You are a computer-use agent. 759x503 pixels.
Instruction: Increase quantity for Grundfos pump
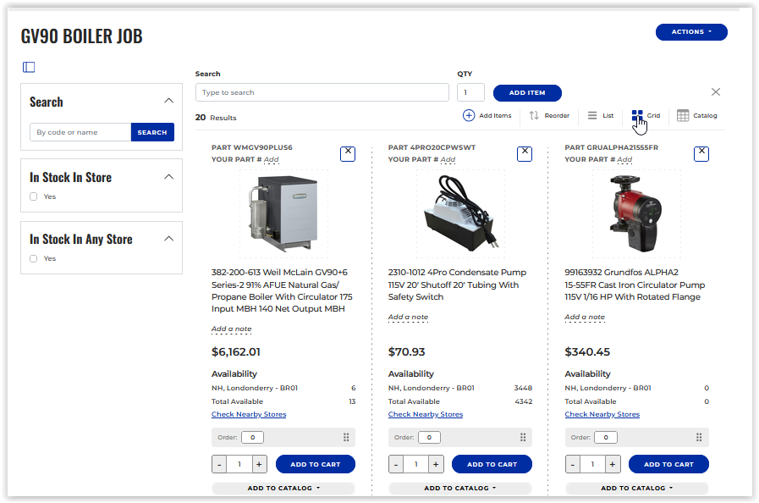pos(613,464)
